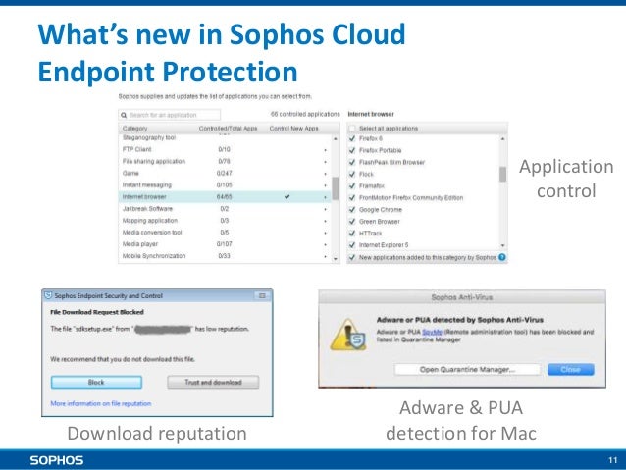
Task: Click the Sophos shield icon in dialog title bar
Action: click(48, 295)
